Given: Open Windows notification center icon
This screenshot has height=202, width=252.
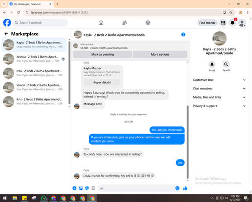Looking at the screenshot, I should (246, 198).
